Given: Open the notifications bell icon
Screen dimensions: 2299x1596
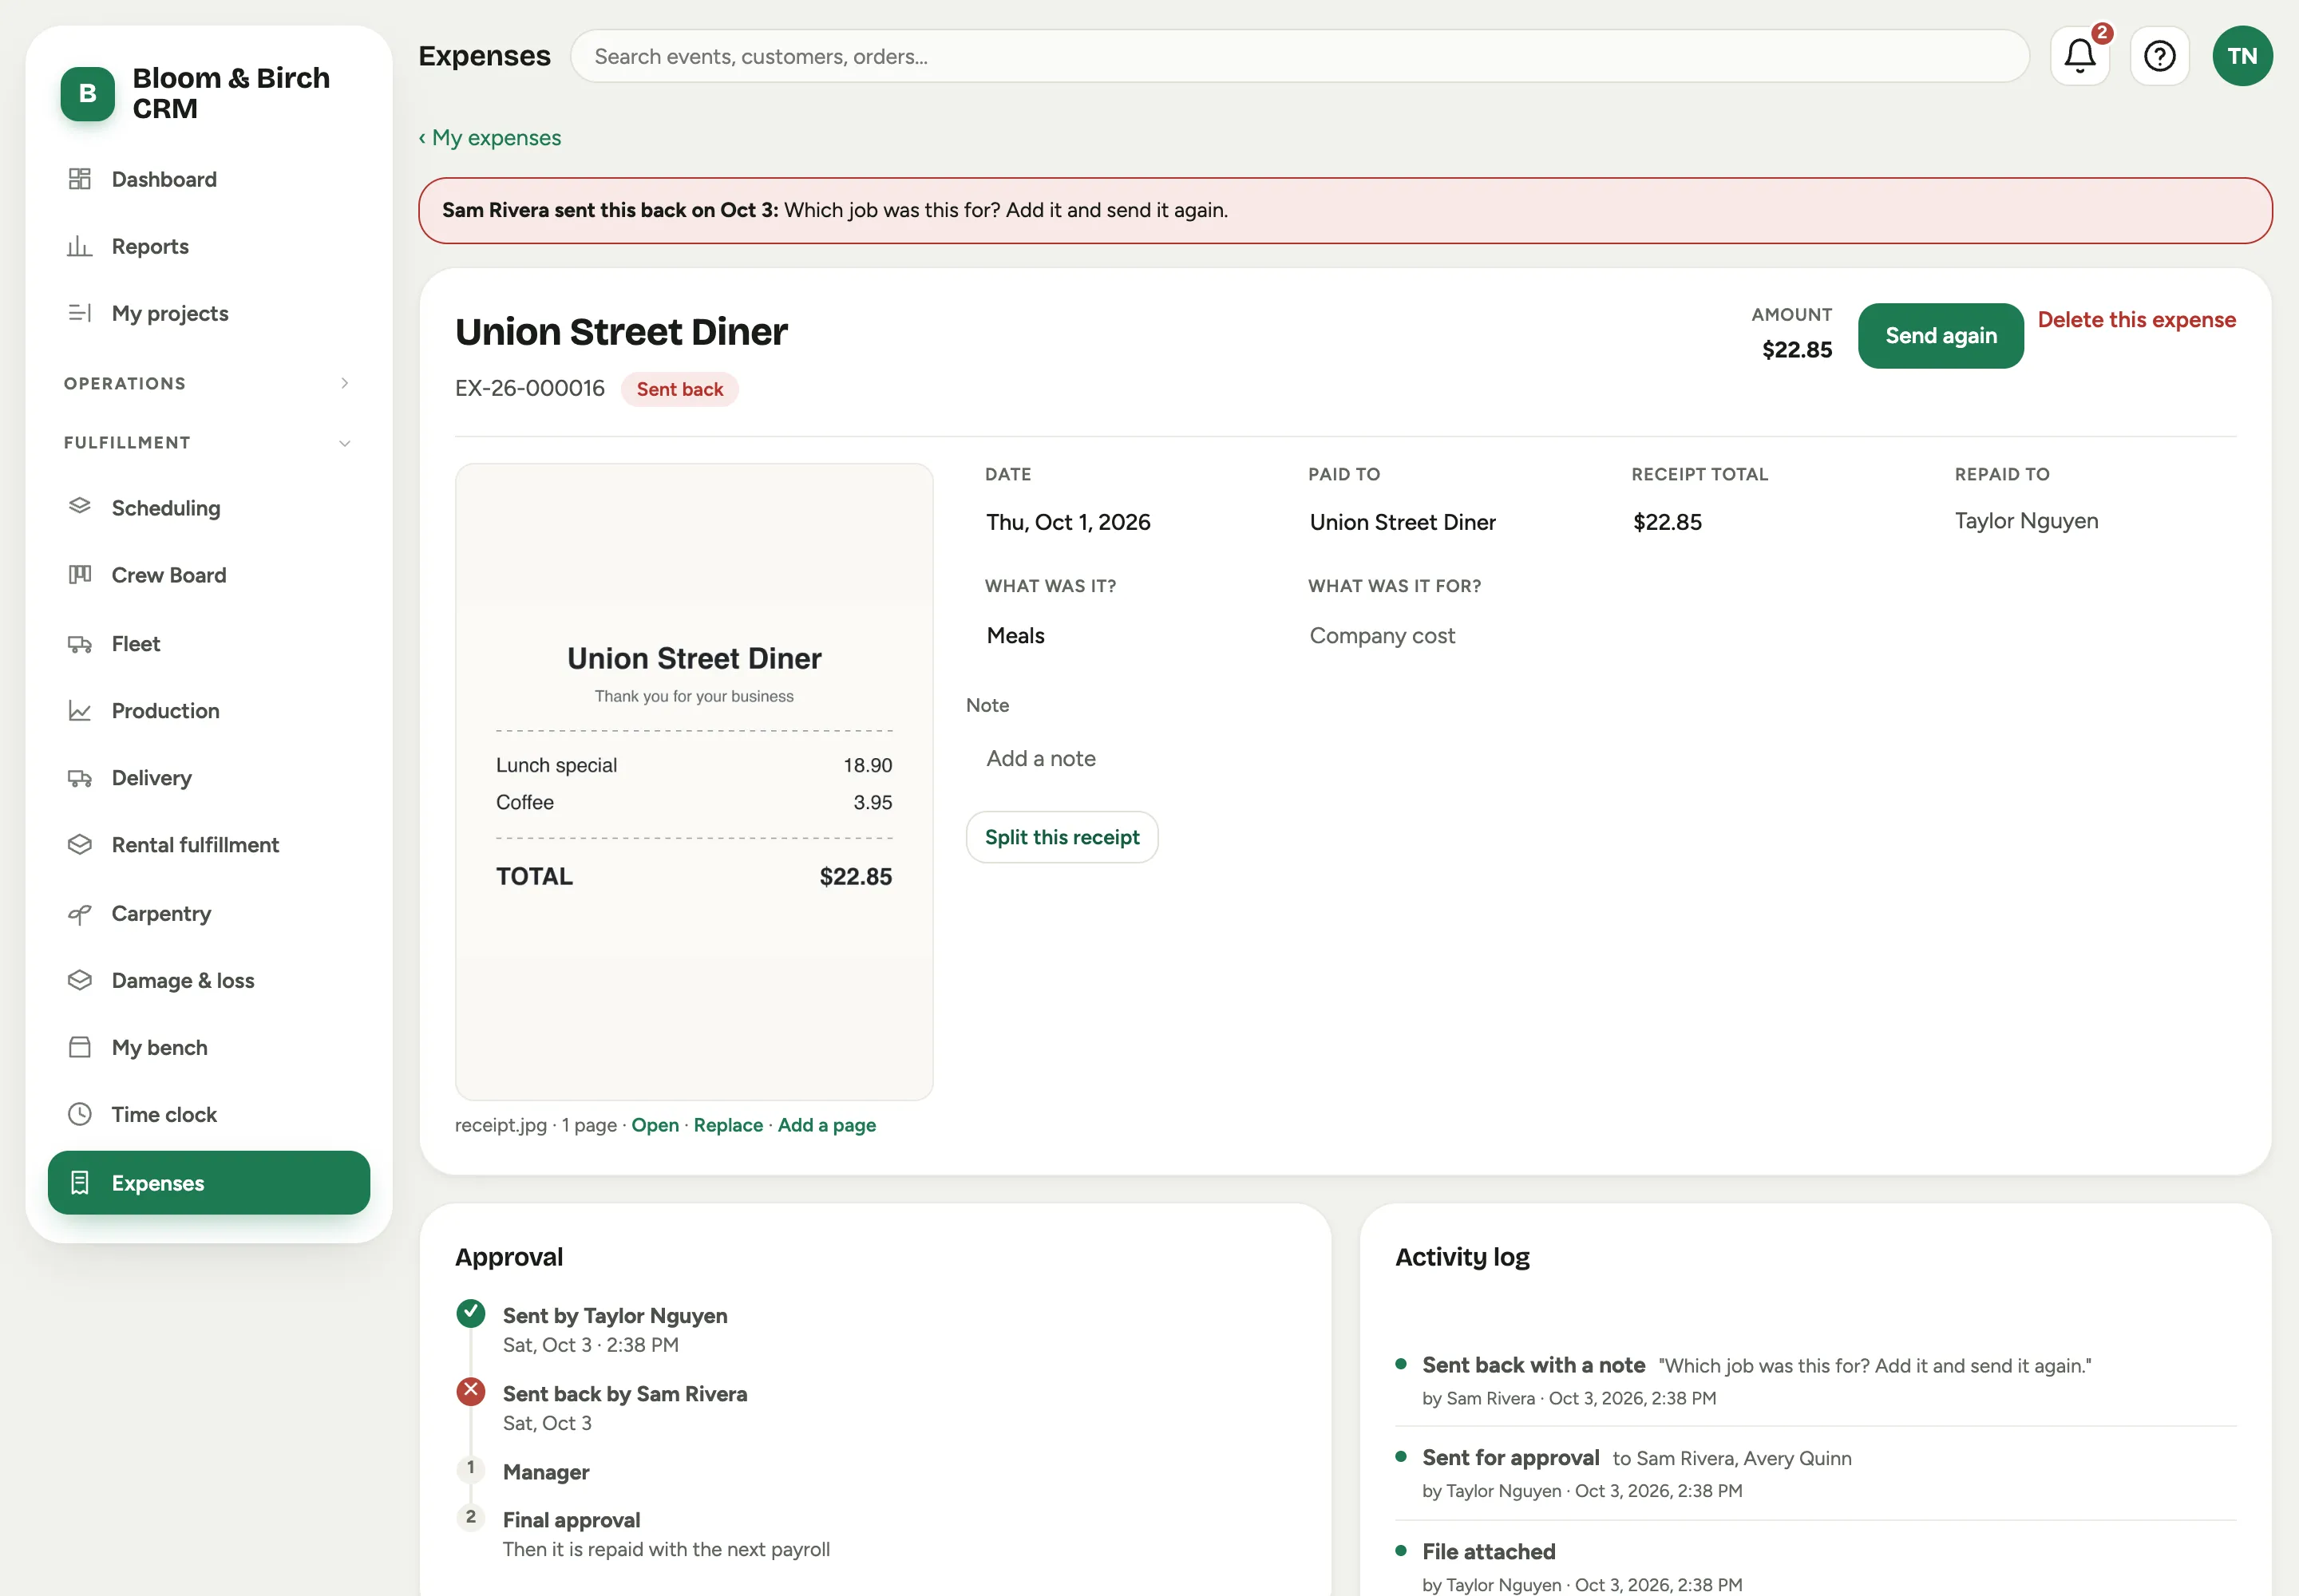Looking at the screenshot, I should tap(2079, 56).
